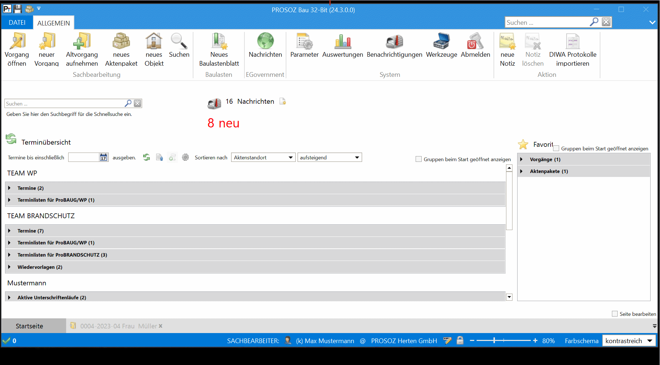660x365 pixels.
Task: Click the 8 neu messages link
Action: click(x=223, y=123)
